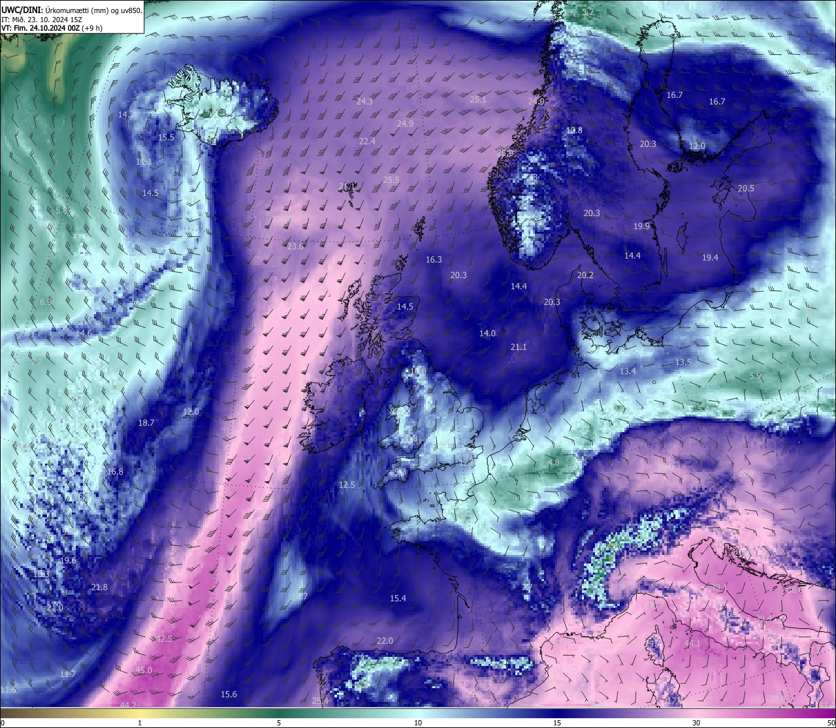Click the 1 tick on the color scale
Screen dimensions: 836x728
(140, 723)
